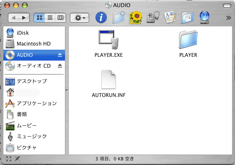
Task: Select the PLAYER.EXE file icon
Action: (x=108, y=39)
